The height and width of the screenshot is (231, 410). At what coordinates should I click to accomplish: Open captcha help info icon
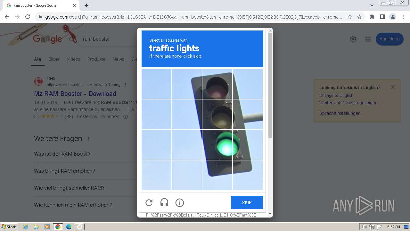pyautogui.click(x=180, y=202)
